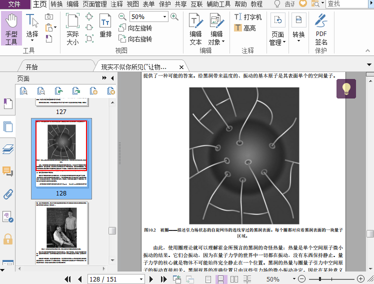Screen dimensions: 374x284
Task: Click the Typewriter (打字机) tool
Action: coord(248,17)
